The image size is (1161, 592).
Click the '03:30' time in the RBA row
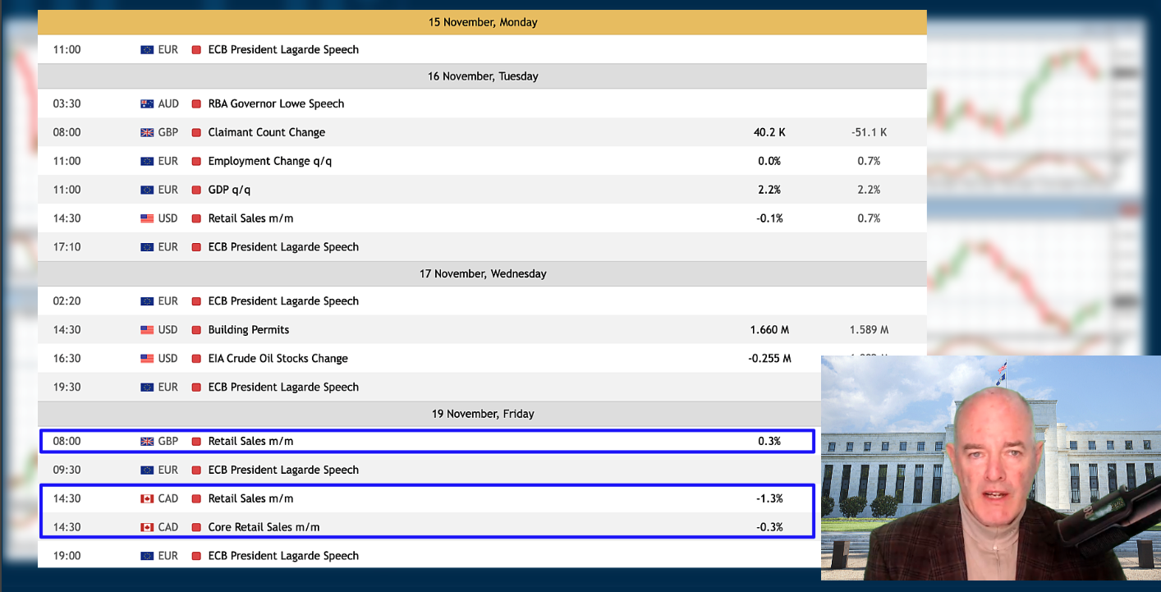[67, 103]
